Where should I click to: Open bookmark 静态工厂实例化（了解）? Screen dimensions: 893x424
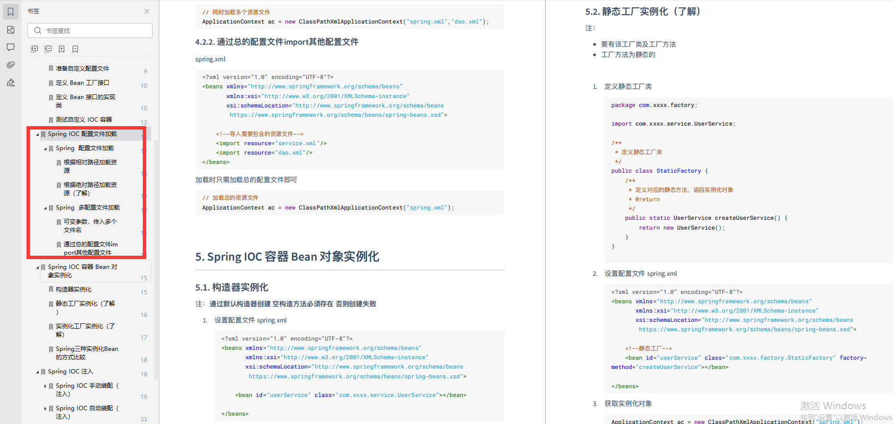[85, 308]
